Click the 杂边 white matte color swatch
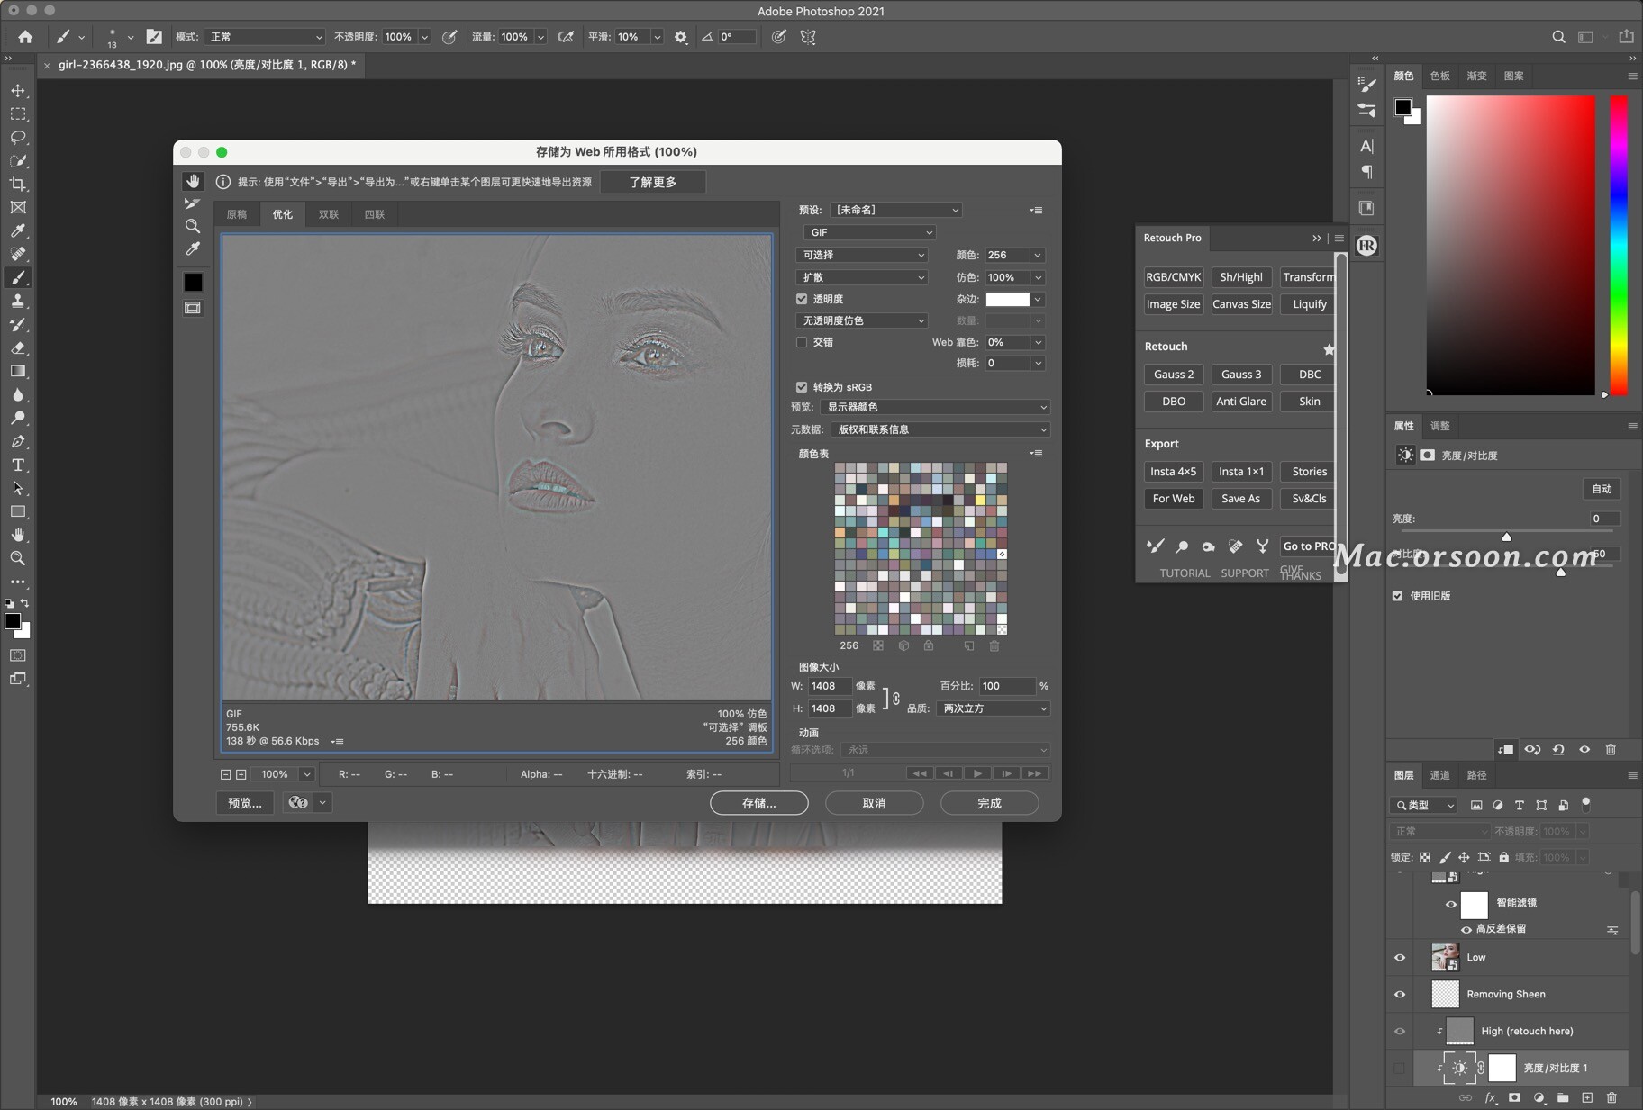Screen dimensions: 1643x1110 [1007, 300]
